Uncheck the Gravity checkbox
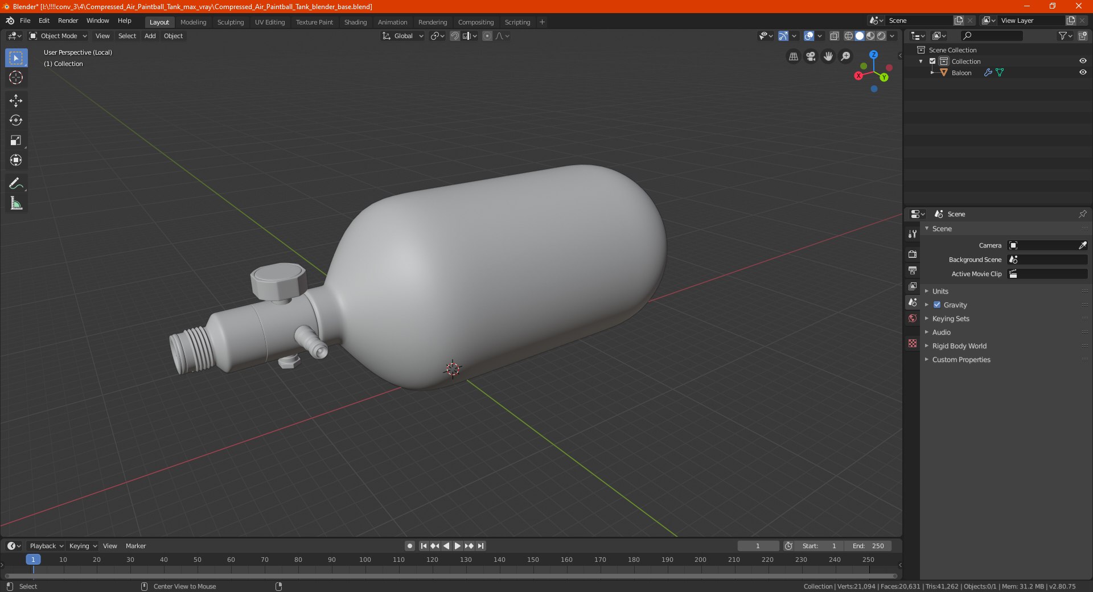This screenshot has height=592, width=1093. click(x=937, y=305)
